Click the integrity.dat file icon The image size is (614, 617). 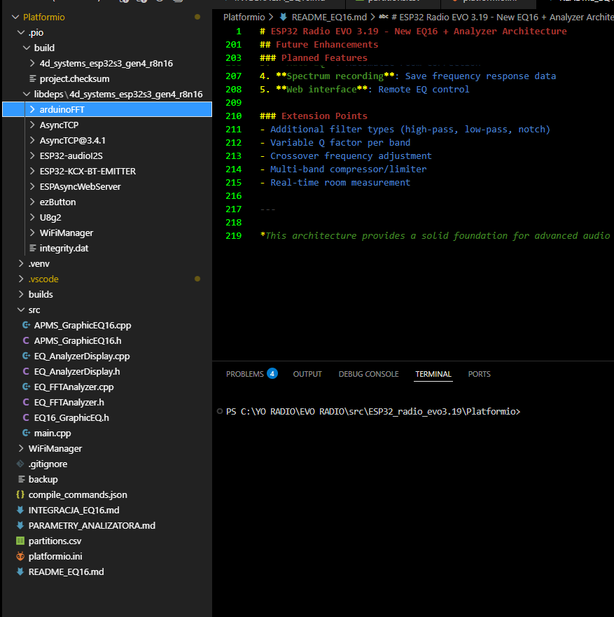click(32, 248)
